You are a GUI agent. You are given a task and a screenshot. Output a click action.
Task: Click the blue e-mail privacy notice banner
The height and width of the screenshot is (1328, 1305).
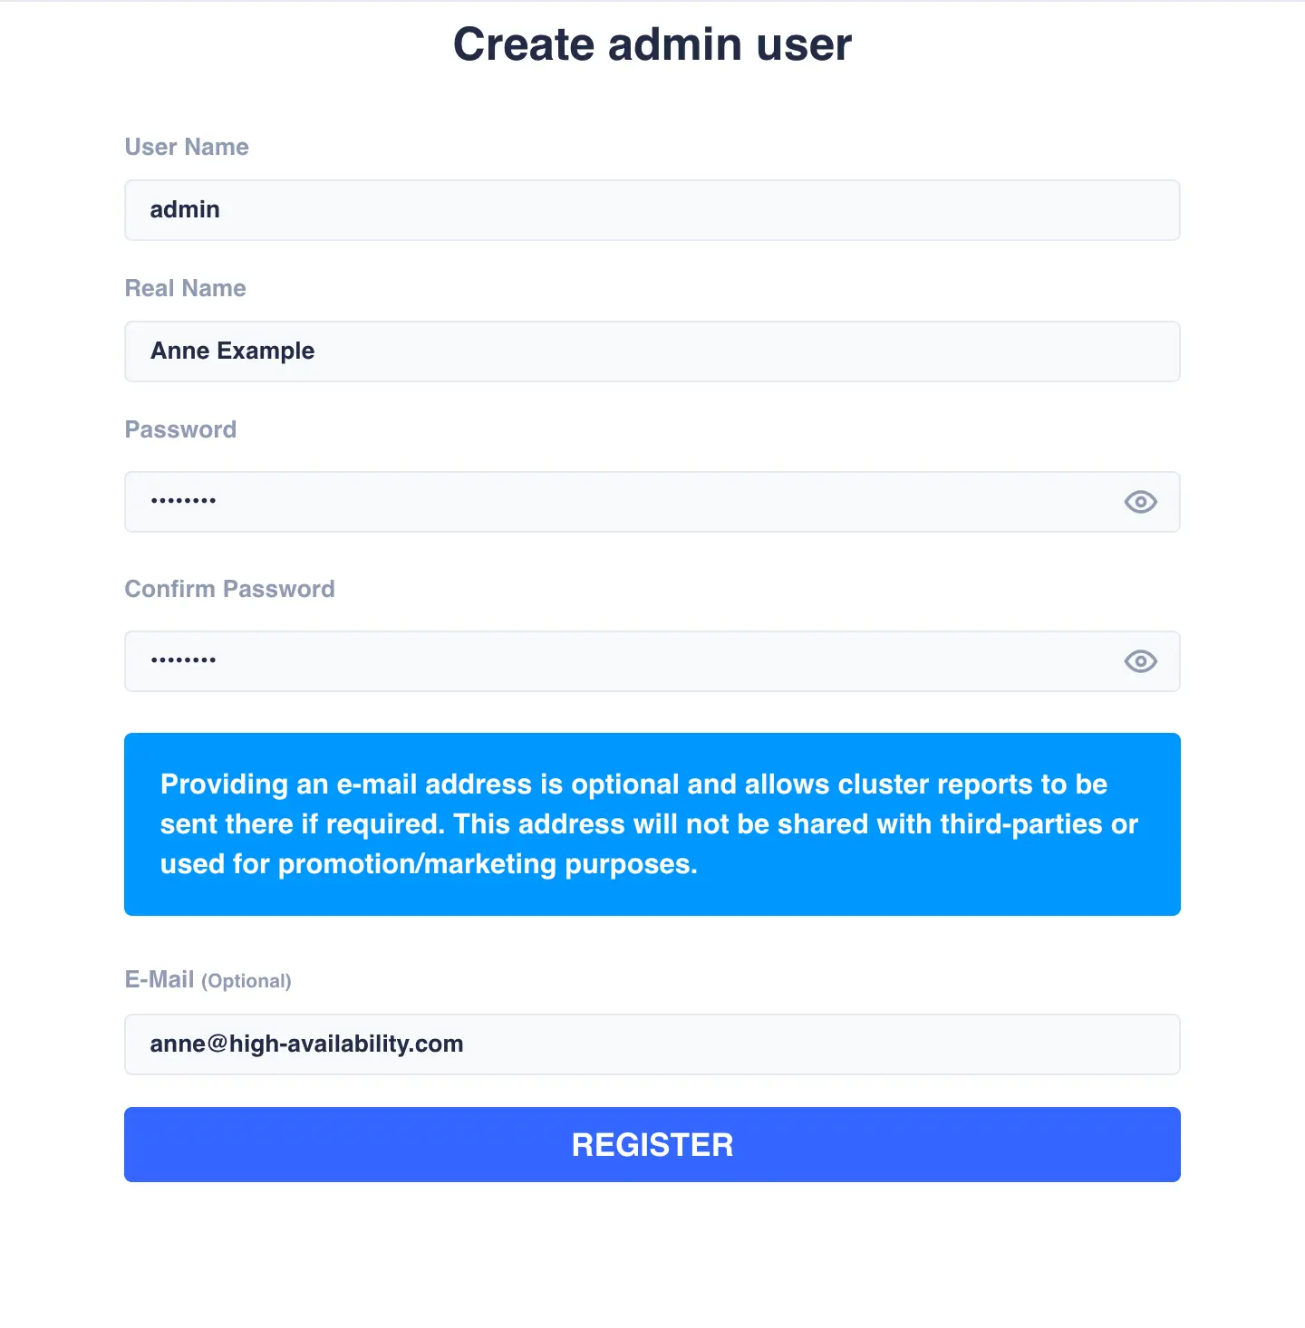[x=652, y=824]
